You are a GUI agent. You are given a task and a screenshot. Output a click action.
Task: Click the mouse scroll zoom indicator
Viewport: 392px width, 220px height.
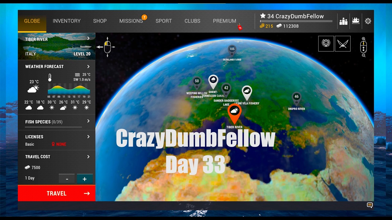click(364, 47)
